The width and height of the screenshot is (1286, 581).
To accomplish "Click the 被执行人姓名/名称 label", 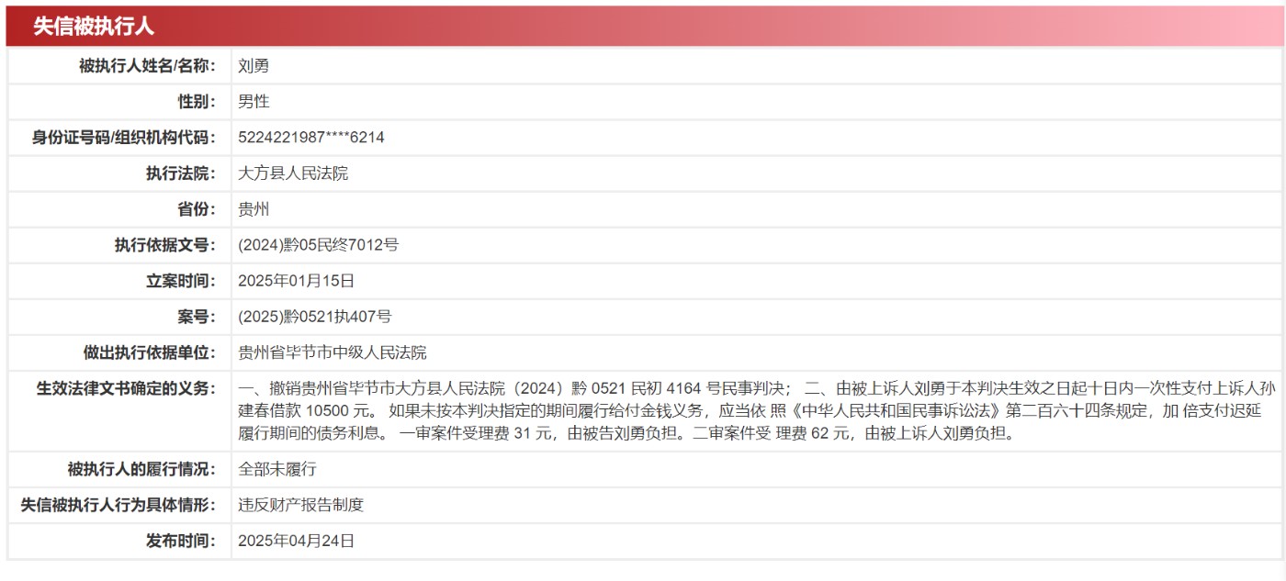I will tap(148, 66).
